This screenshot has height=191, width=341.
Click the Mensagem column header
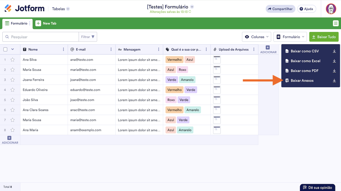139,49
